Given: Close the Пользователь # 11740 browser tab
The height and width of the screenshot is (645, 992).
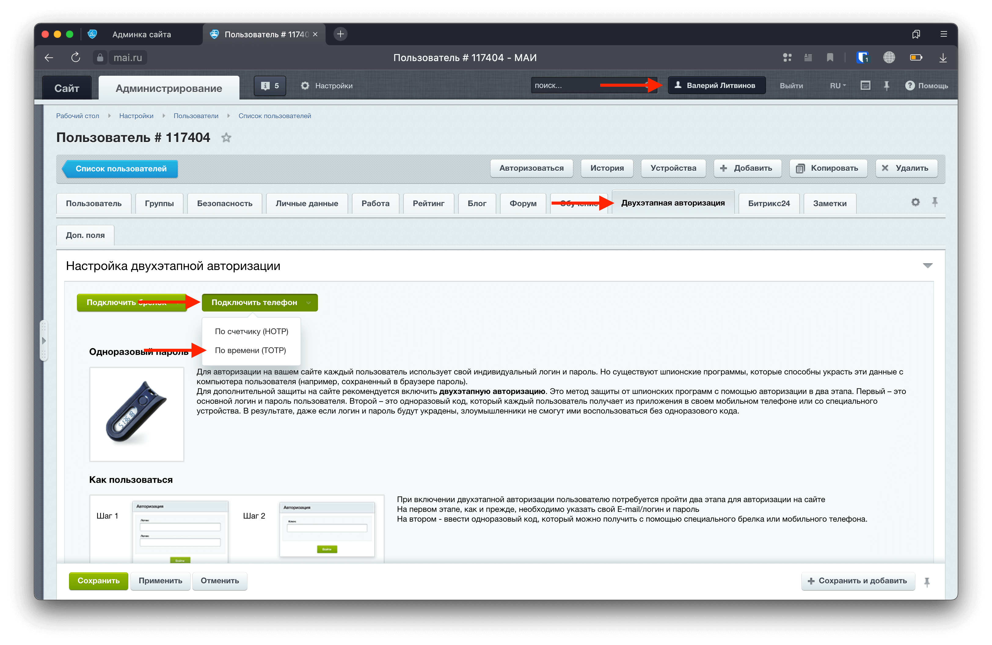Looking at the screenshot, I should (315, 34).
